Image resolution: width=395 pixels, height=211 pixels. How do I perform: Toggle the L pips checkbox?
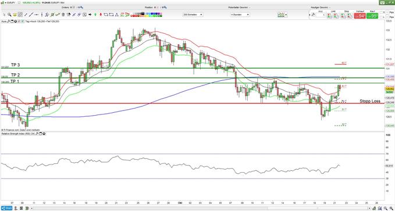pos(381,17)
